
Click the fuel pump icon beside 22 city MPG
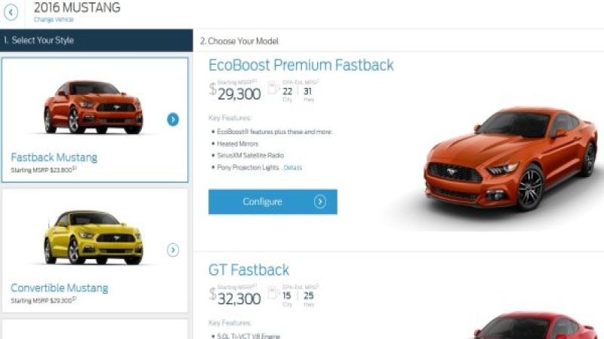tap(273, 87)
